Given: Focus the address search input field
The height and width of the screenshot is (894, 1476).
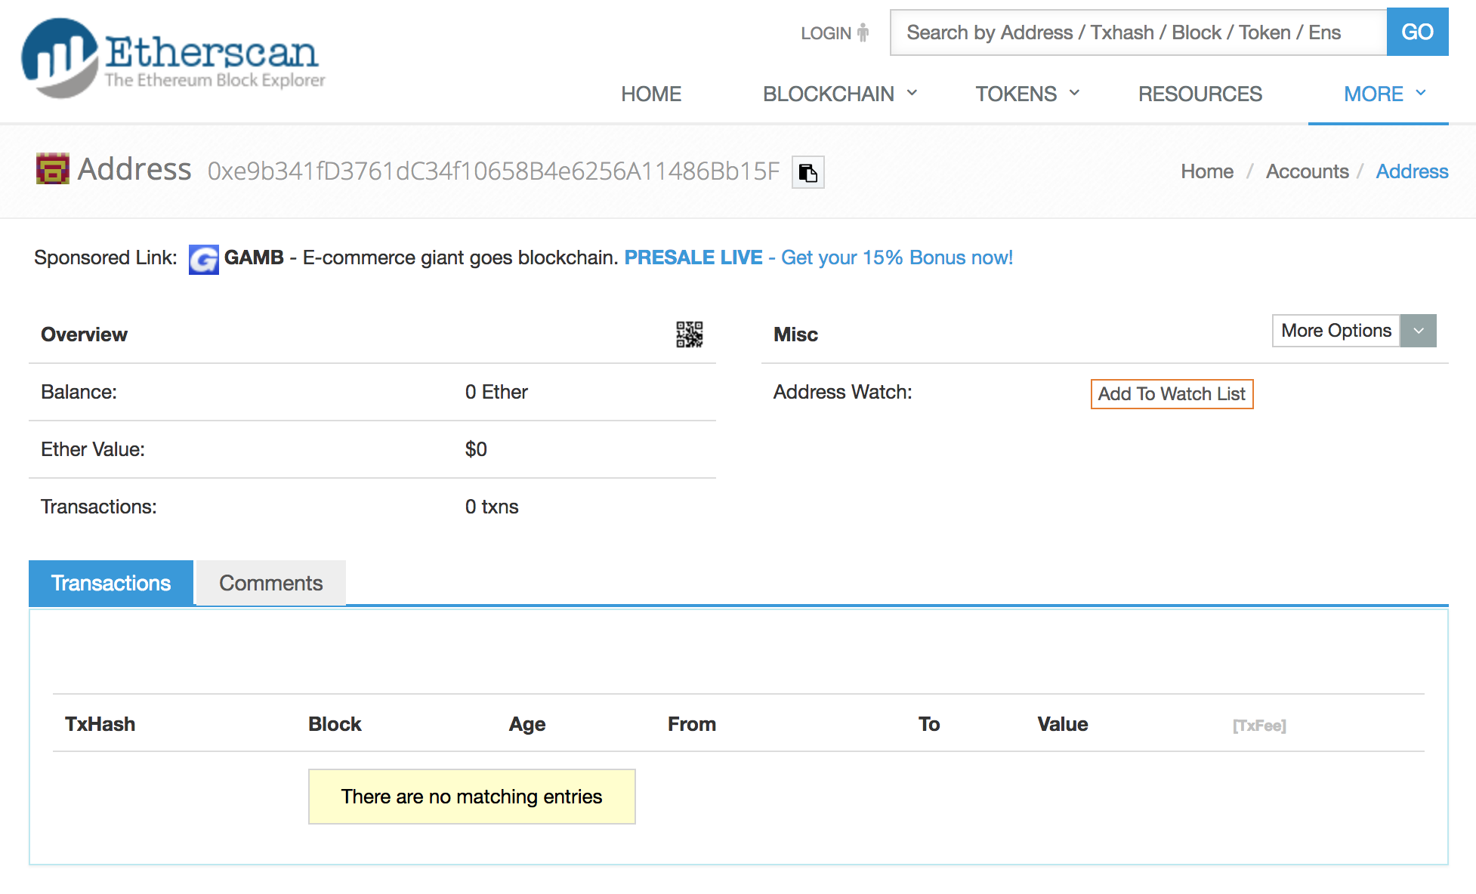Looking at the screenshot, I should coord(1138,32).
